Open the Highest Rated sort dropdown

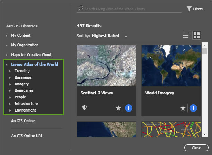click(105, 36)
